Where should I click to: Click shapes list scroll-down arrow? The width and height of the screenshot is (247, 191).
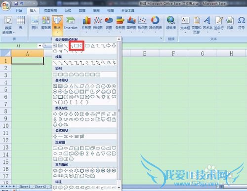pyautogui.click(x=119, y=188)
